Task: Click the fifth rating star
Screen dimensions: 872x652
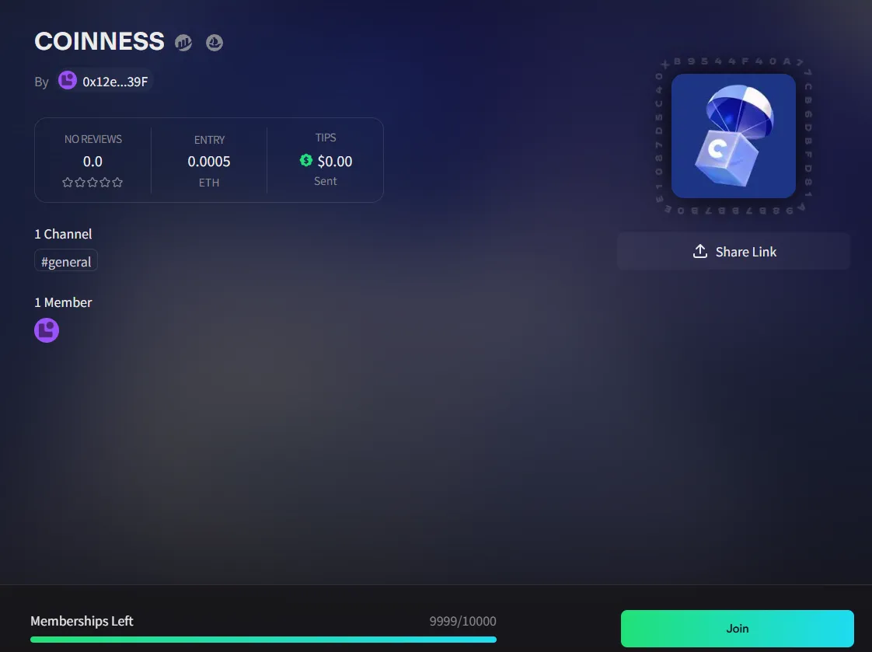Action: click(x=117, y=183)
